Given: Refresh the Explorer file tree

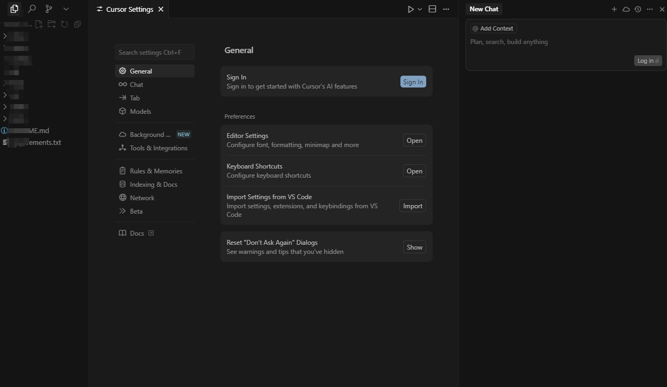Looking at the screenshot, I should (64, 24).
